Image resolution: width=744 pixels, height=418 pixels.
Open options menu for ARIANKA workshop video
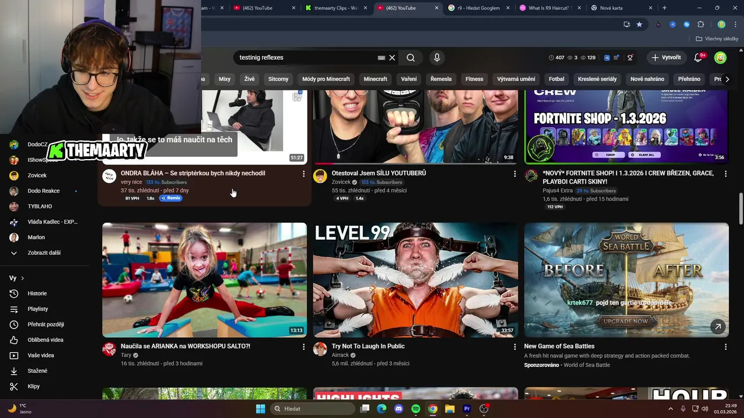[x=303, y=347]
